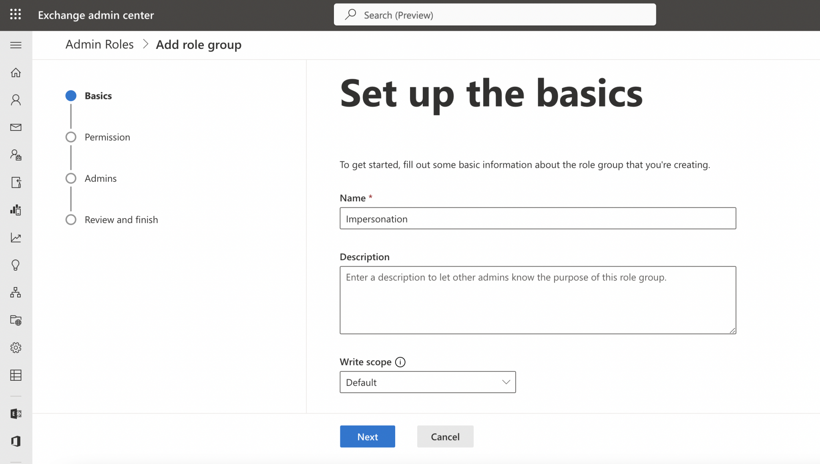The image size is (820, 464).
Task: Click the Next button
Action: pos(367,436)
